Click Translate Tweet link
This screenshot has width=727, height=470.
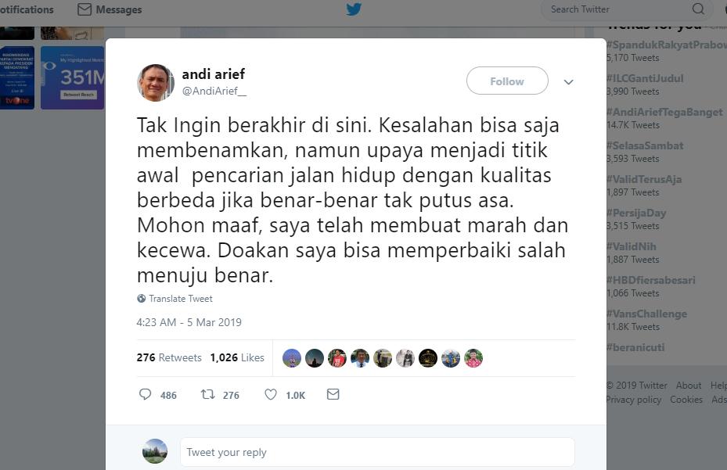pos(181,299)
